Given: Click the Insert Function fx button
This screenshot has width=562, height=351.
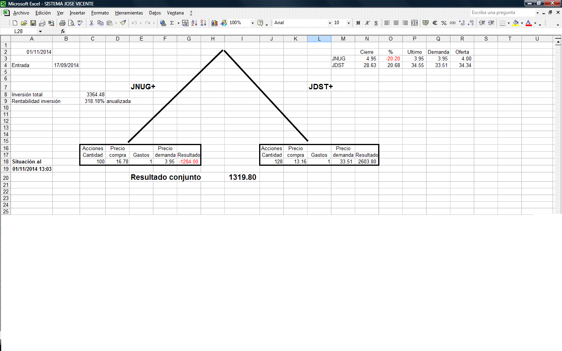Looking at the screenshot, I should [63, 31].
